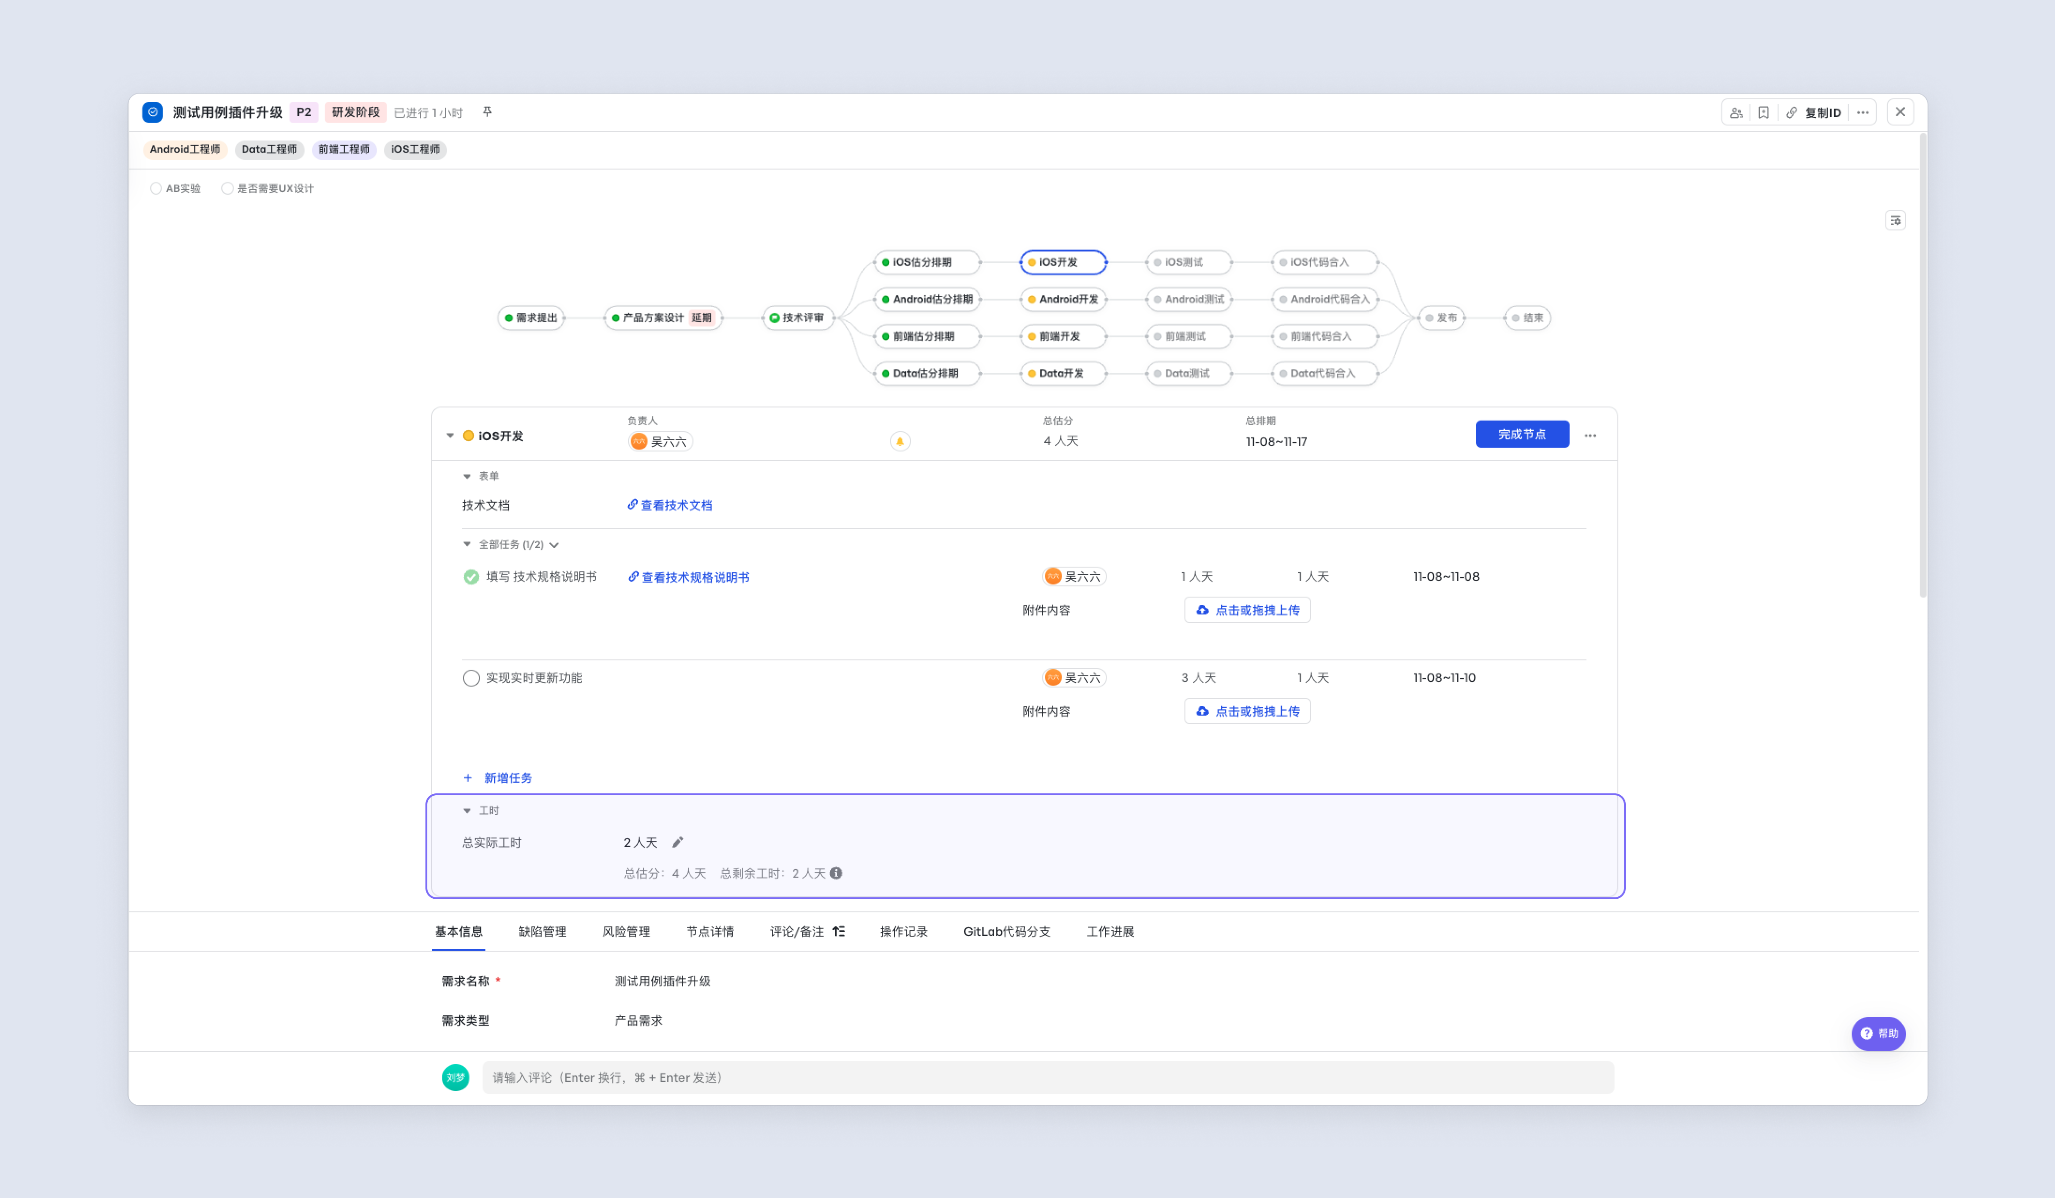The image size is (2055, 1198).
Task: Switch to the 评论/备注 tab
Action: coord(797,932)
